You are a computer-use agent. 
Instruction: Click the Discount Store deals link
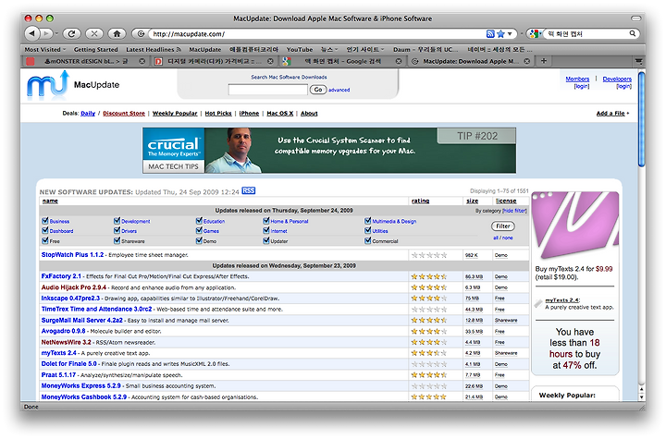tap(124, 114)
